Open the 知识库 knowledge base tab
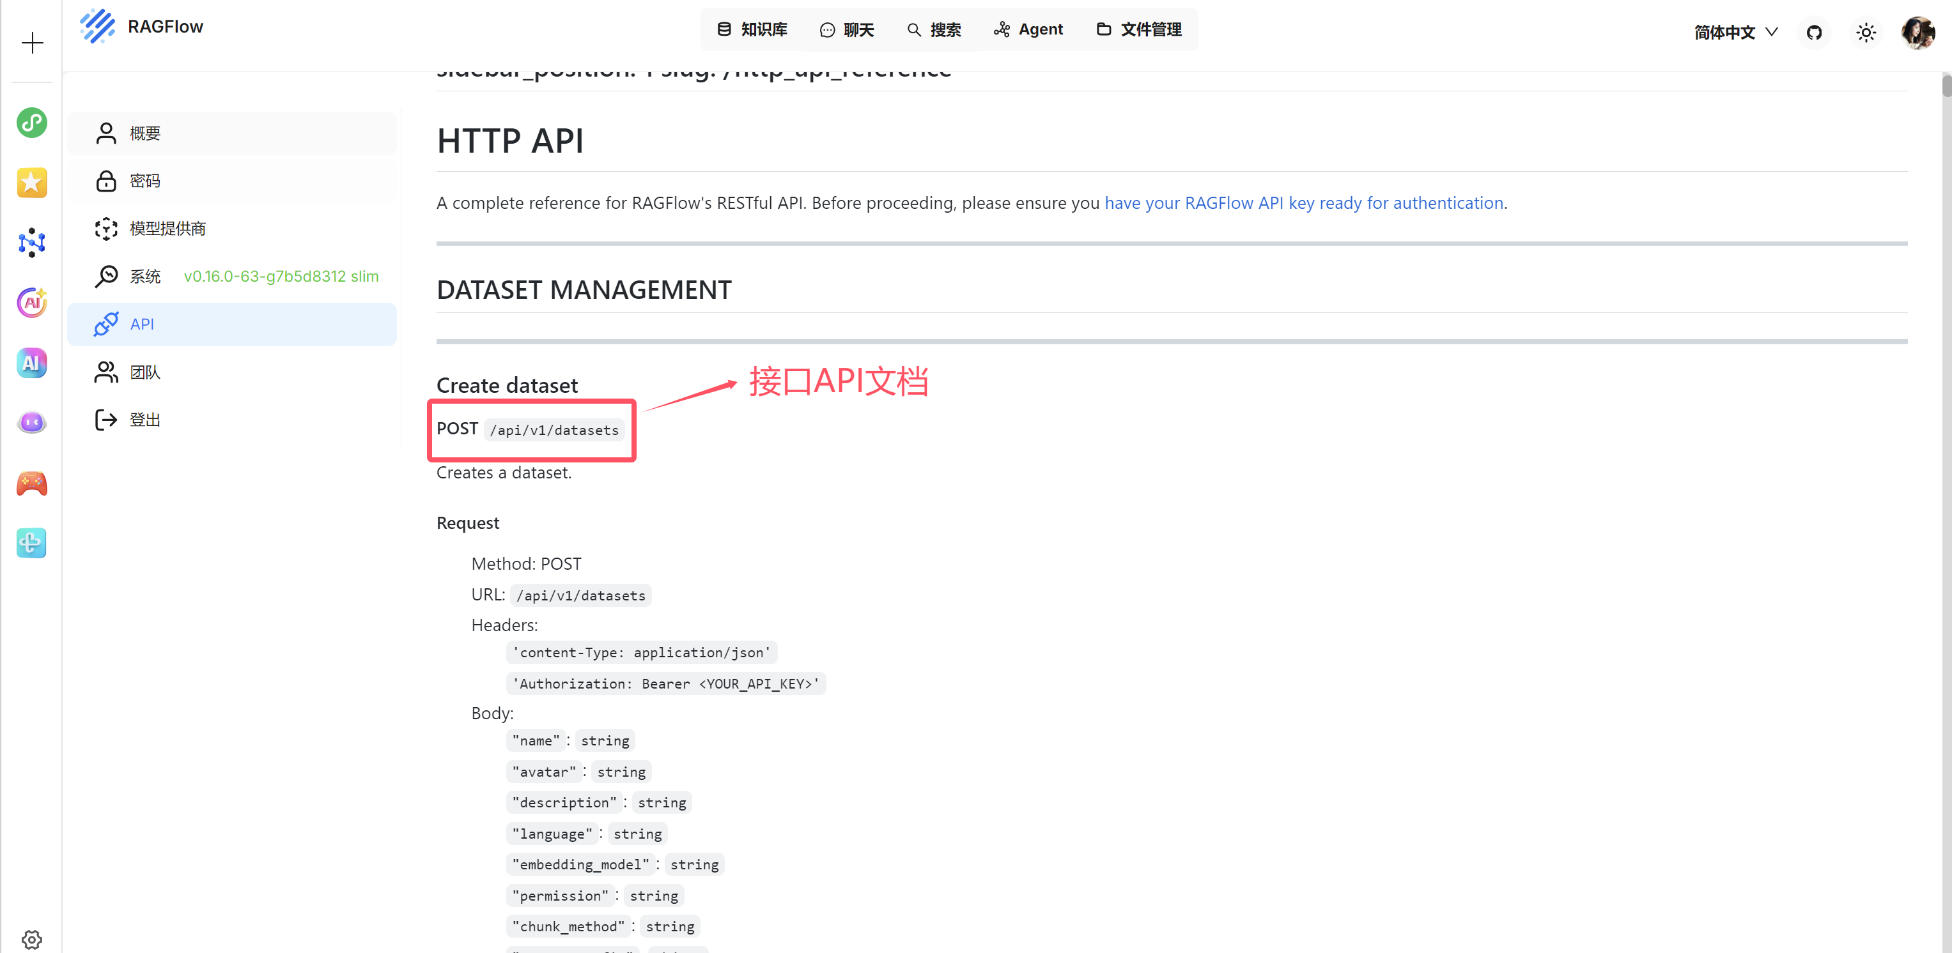The height and width of the screenshot is (953, 1952). pyautogui.click(x=752, y=29)
